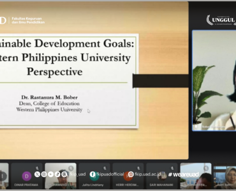Open three-dot options on leftmost participant tile

click(x=2, y=176)
